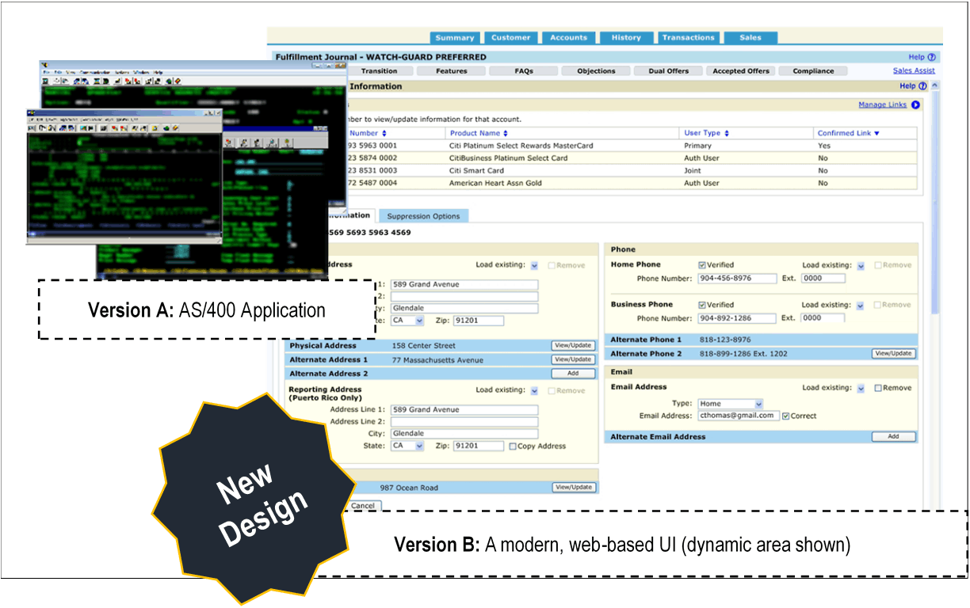Screen dimensions: 970x608
Task: Click View/Update for 987 Ocean Road
Action: (573, 488)
